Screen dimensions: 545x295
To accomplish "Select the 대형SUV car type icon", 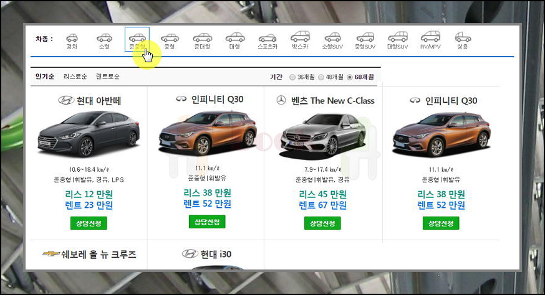I will (398, 37).
